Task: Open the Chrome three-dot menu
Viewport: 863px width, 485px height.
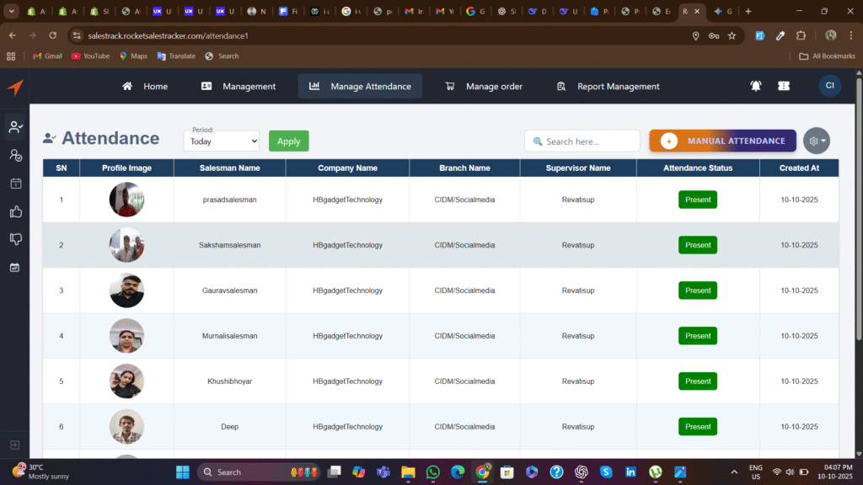Action: 851,35
